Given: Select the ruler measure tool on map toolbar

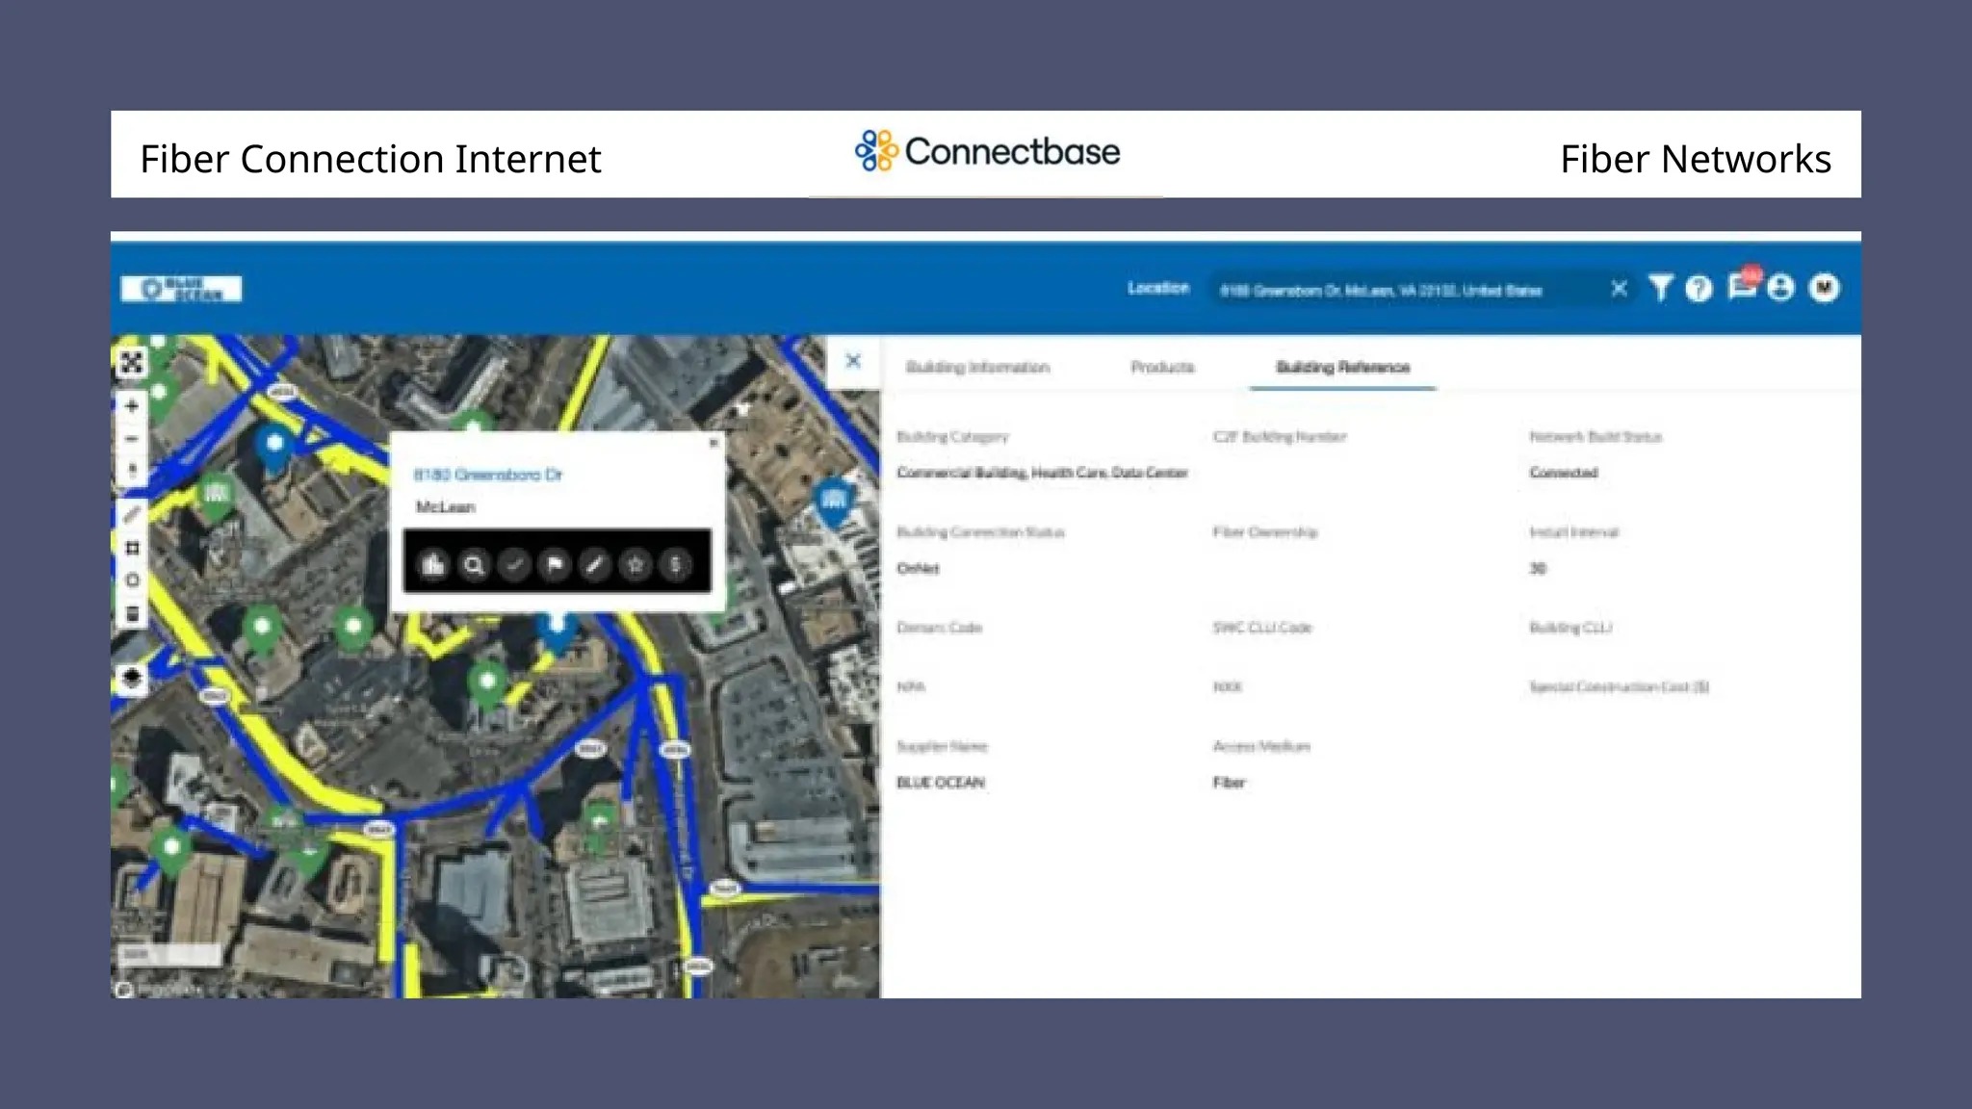Looking at the screenshot, I should pos(132,515).
